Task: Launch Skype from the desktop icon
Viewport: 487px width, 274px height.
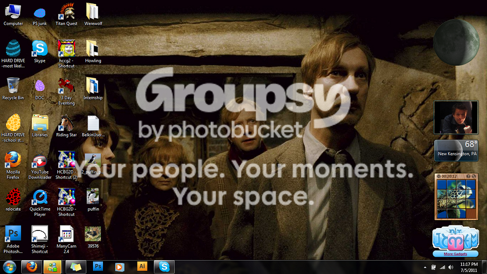Action: 40,52
